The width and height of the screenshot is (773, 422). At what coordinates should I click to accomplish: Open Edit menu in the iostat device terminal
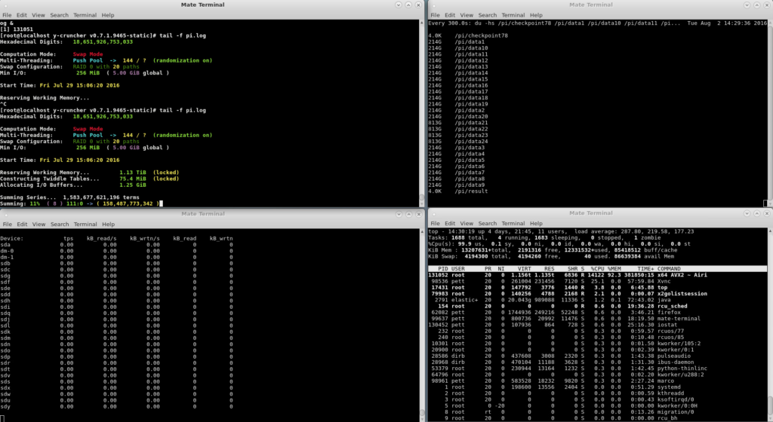pyautogui.click(x=22, y=225)
